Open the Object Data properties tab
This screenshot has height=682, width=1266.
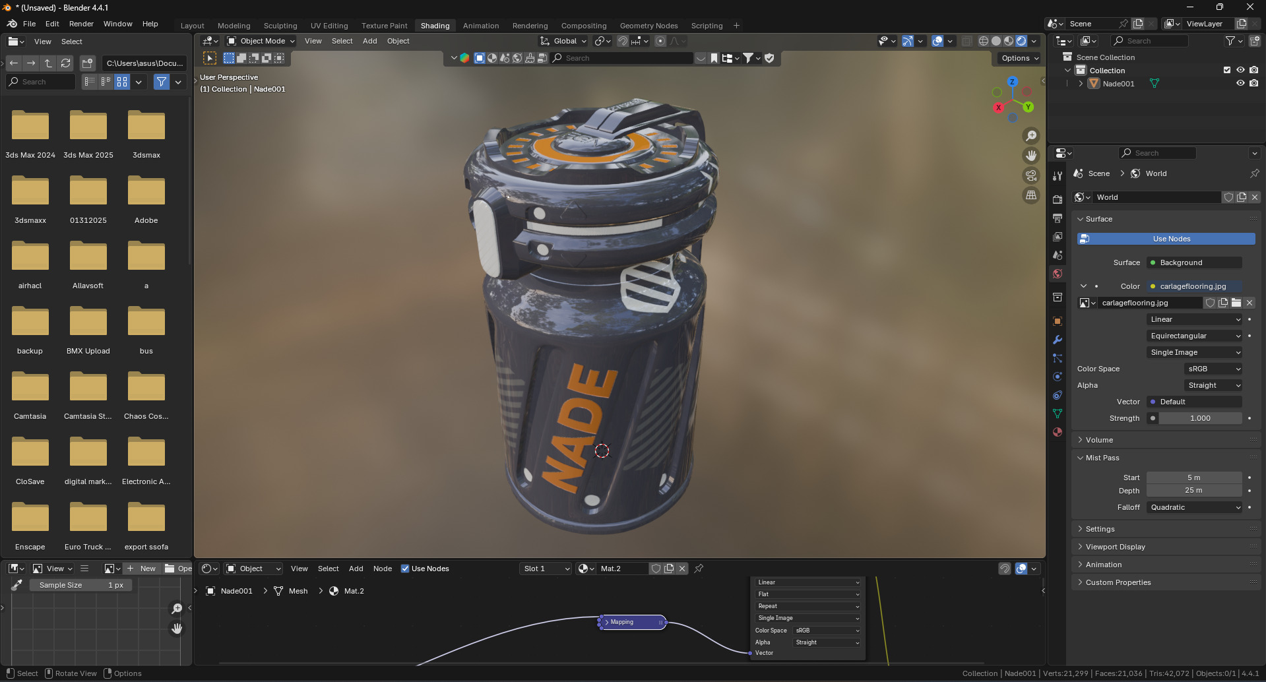[1058, 414]
